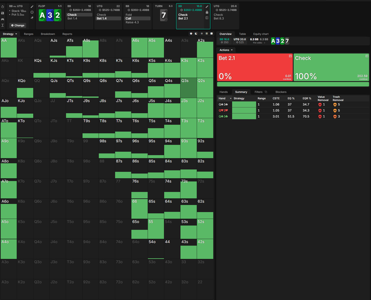
Task: Click the lock icon in the active BB turn card
Action: [207, 12]
